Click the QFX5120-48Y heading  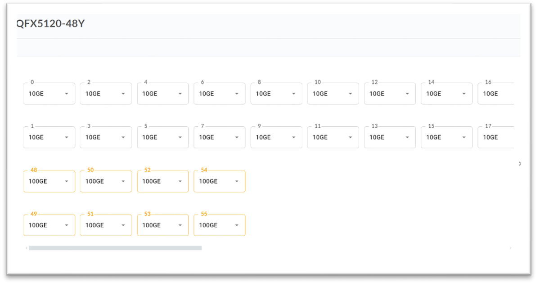tap(50, 24)
